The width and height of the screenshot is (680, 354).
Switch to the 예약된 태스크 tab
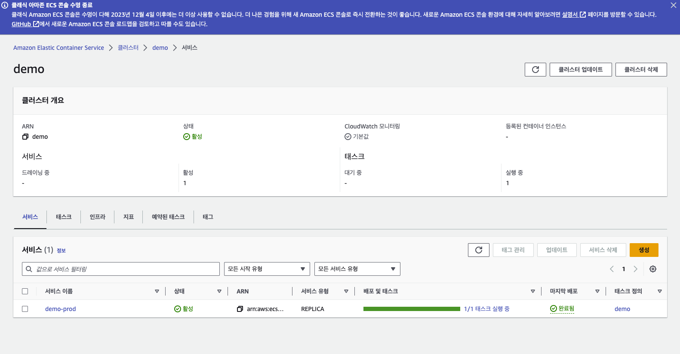(x=168, y=217)
